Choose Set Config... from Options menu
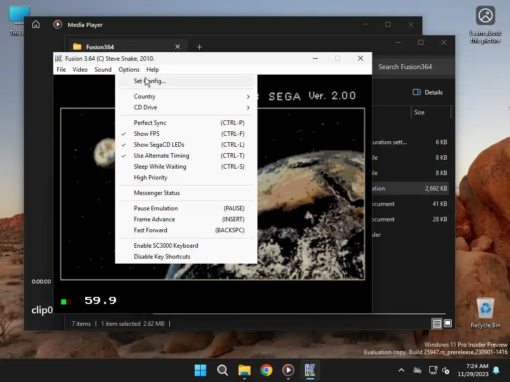 (x=186, y=81)
